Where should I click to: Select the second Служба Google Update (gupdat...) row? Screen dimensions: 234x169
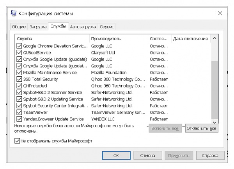click(113, 66)
